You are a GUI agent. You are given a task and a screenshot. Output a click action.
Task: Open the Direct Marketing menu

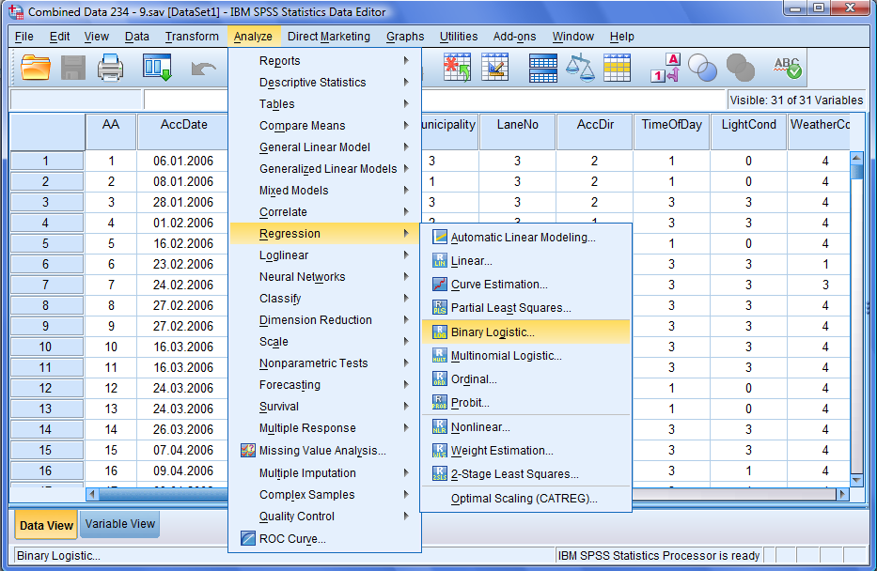click(x=329, y=37)
